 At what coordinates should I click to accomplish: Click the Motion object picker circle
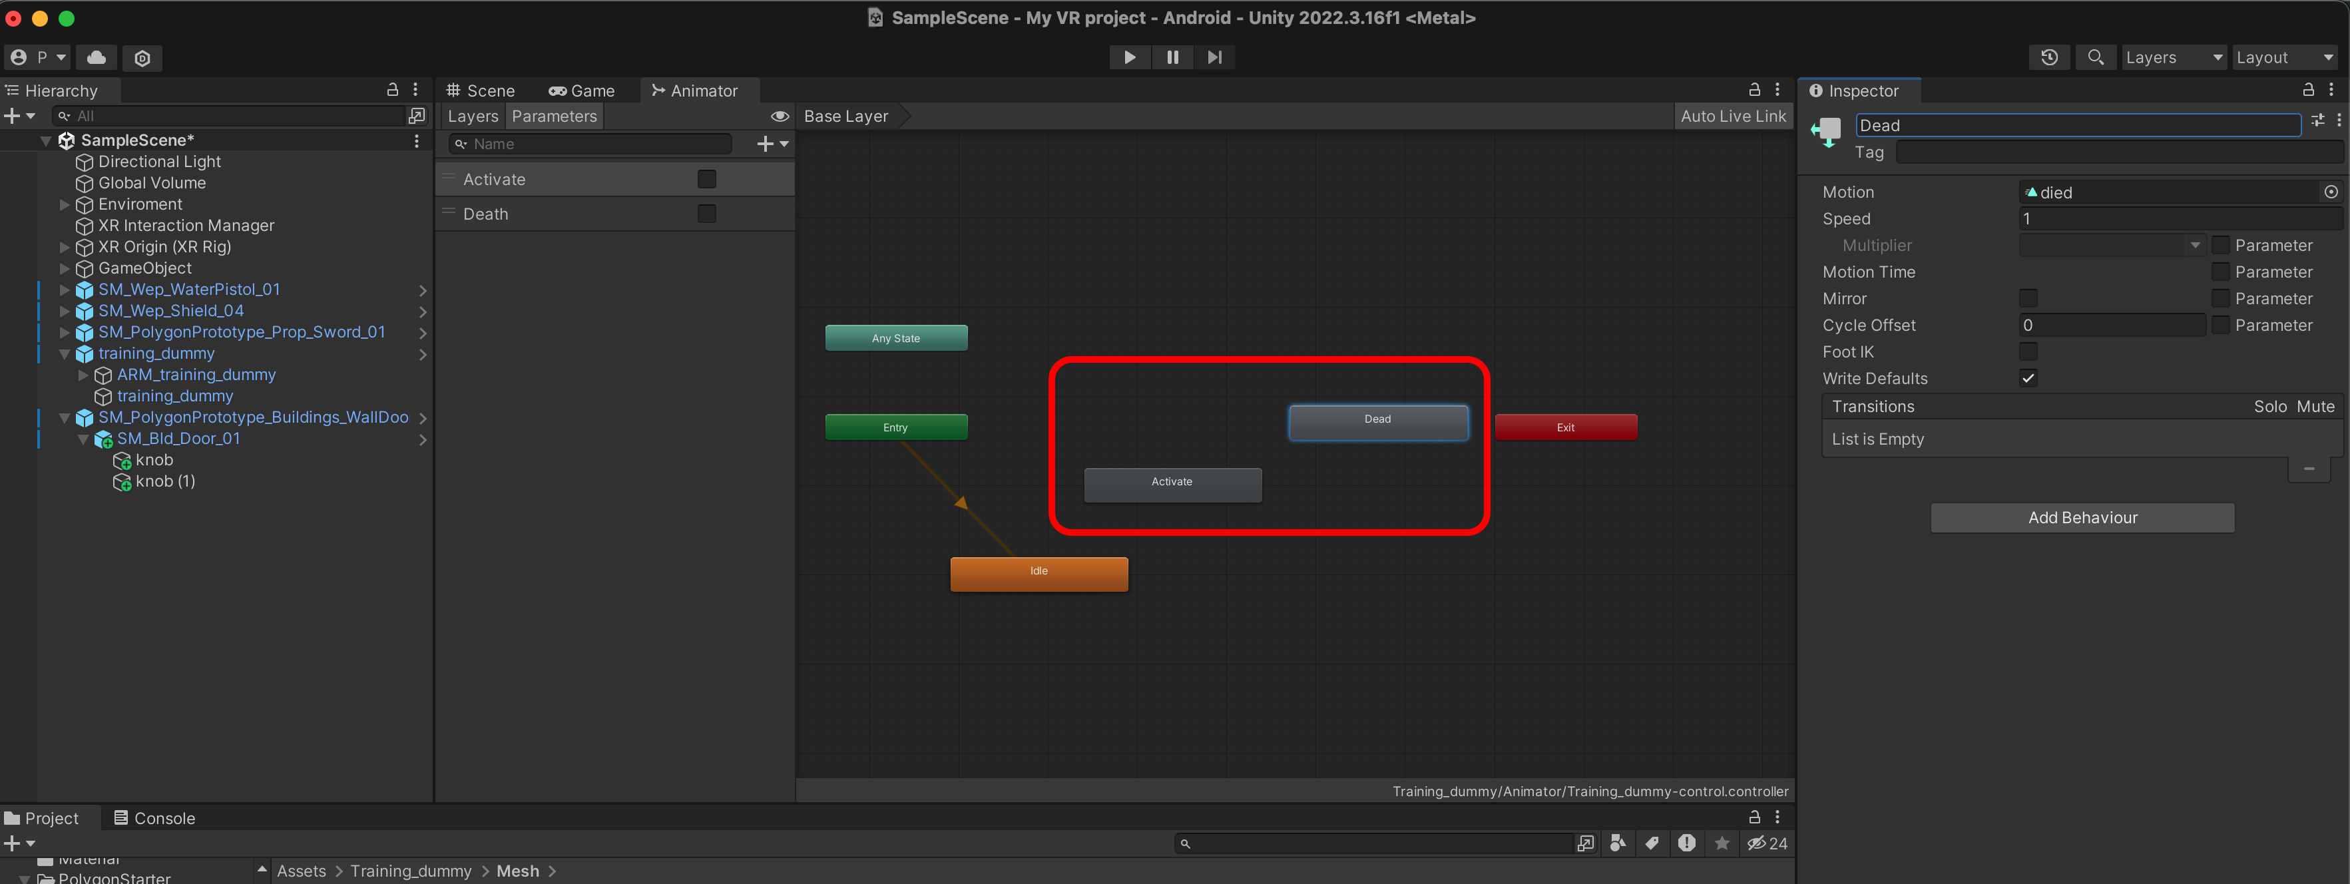click(2330, 192)
